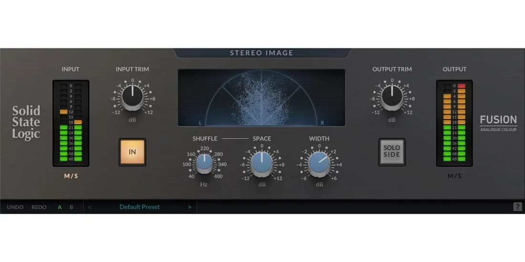Viewport: 525px width, 262px height.
Task: Click the 40 mark on Shuffle knob
Action: tap(191, 176)
